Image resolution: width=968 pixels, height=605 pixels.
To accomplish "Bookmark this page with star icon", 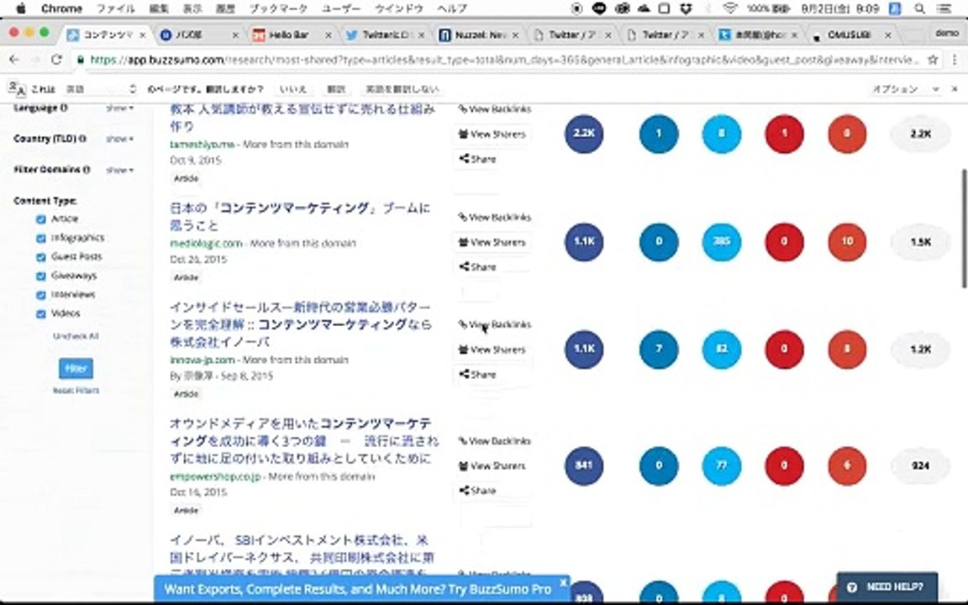I will (x=933, y=60).
